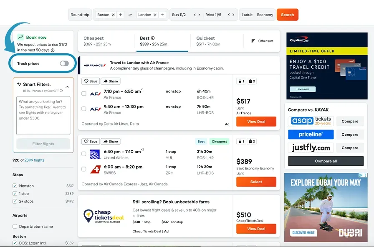The height and width of the screenshot is (247, 374).
Task: Check the Depart/return same airports option
Action: point(15,226)
